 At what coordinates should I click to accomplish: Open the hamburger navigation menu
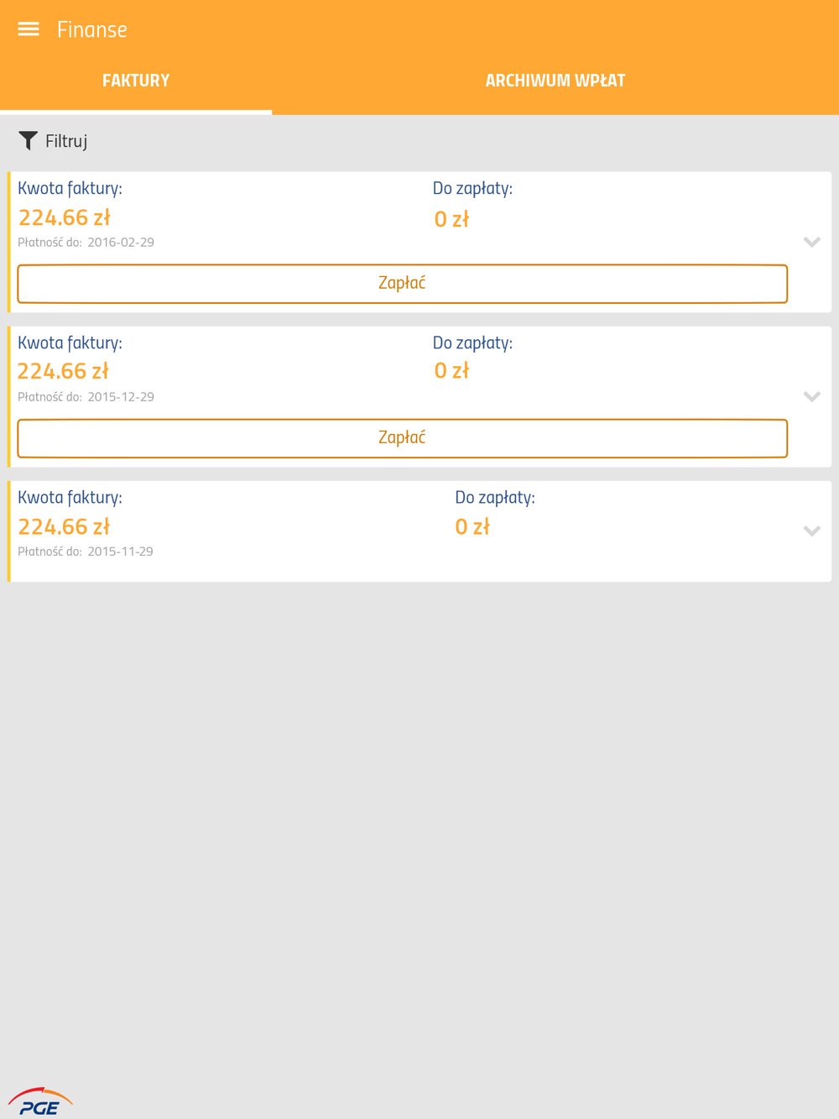point(29,29)
